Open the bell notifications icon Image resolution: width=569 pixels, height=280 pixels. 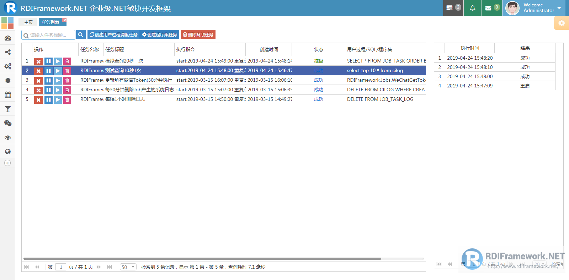pos(472,8)
